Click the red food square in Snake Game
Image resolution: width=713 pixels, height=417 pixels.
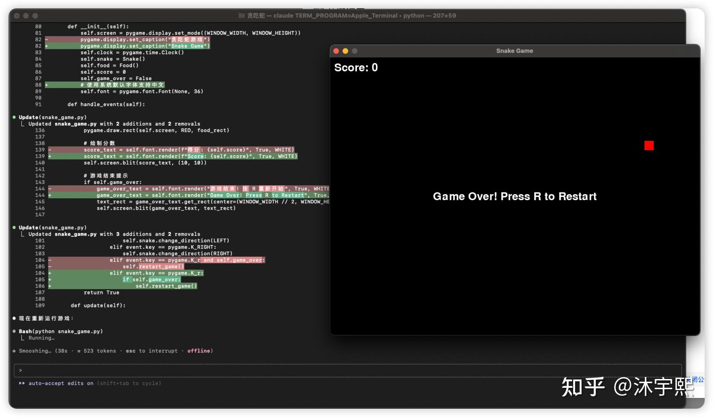pos(649,145)
